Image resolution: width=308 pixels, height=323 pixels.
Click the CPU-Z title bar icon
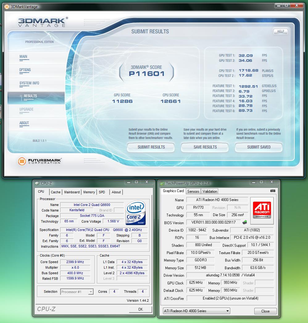37,183
